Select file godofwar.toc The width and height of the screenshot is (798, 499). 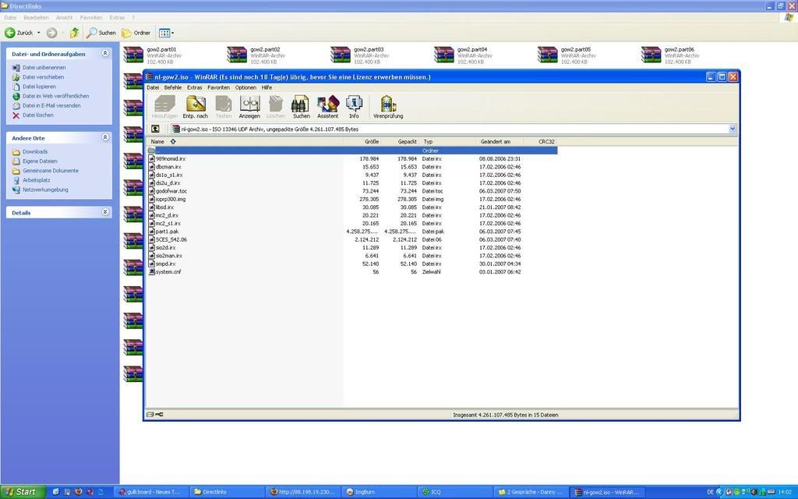171,192
